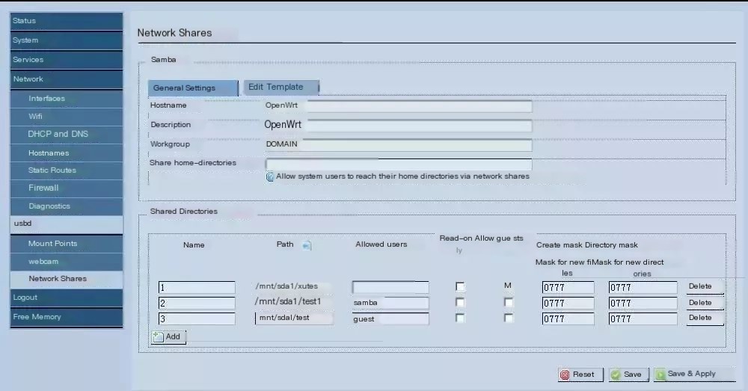
Task: Click Name field containing 1
Action: click(197, 288)
